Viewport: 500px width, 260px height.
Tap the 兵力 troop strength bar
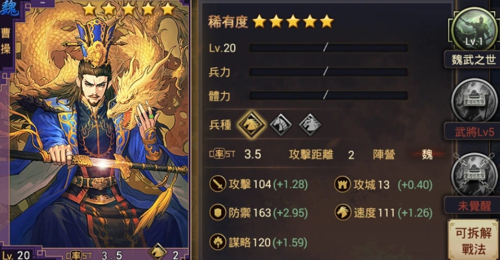pos(328,72)
